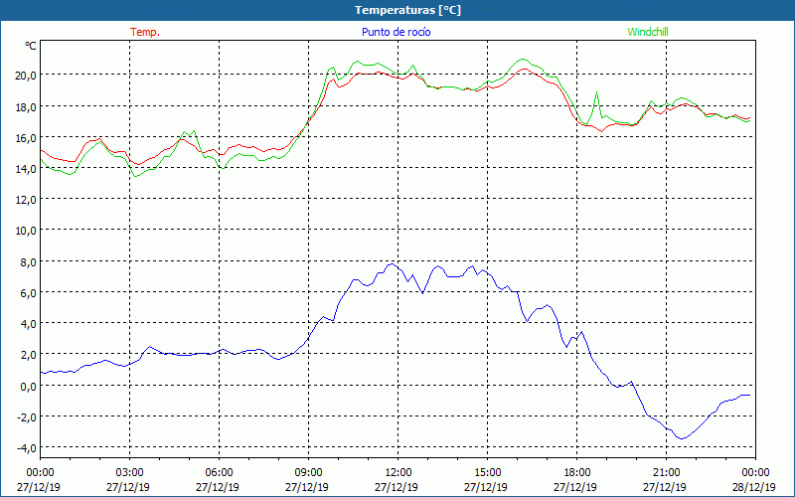Click the '03:00' time axis label
The image size is (795, 497).
point(129,473)
